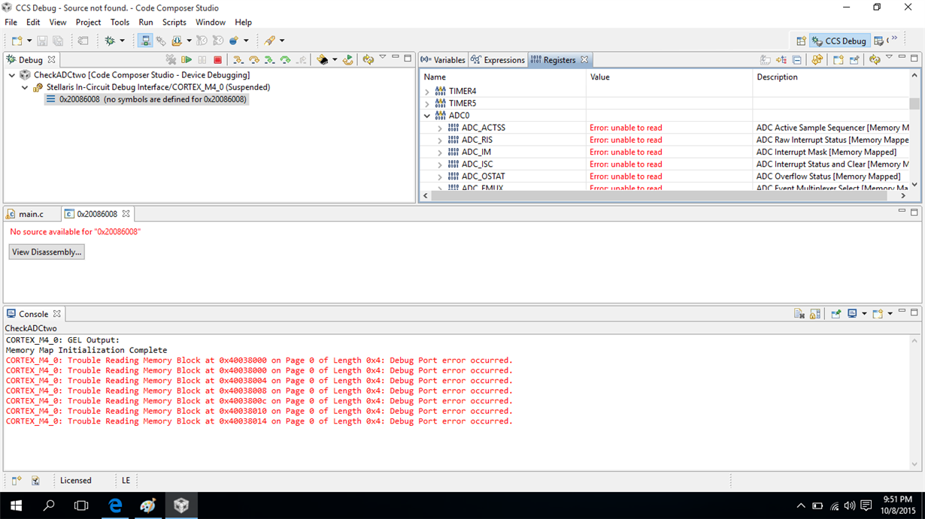
Task: Click the Assembly Step Into icon
Action: [269, 59]
